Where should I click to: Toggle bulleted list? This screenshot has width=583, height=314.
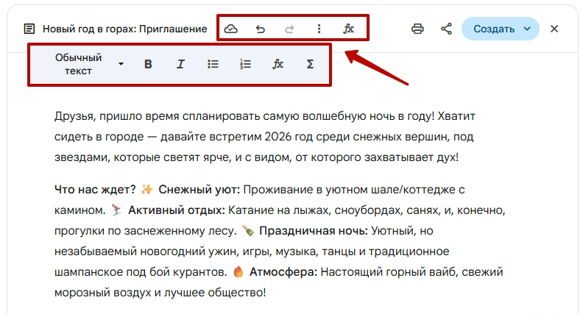(x=213, y=64)
